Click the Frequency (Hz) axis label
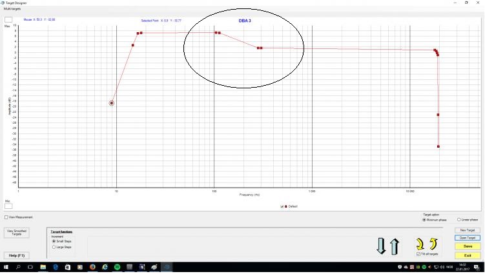 (x=249, y=195)
